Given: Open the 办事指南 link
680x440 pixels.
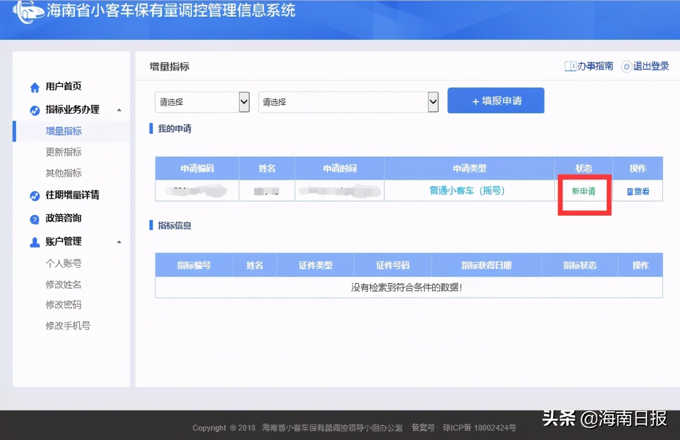Looking at the screenshot, I should 595,66.
